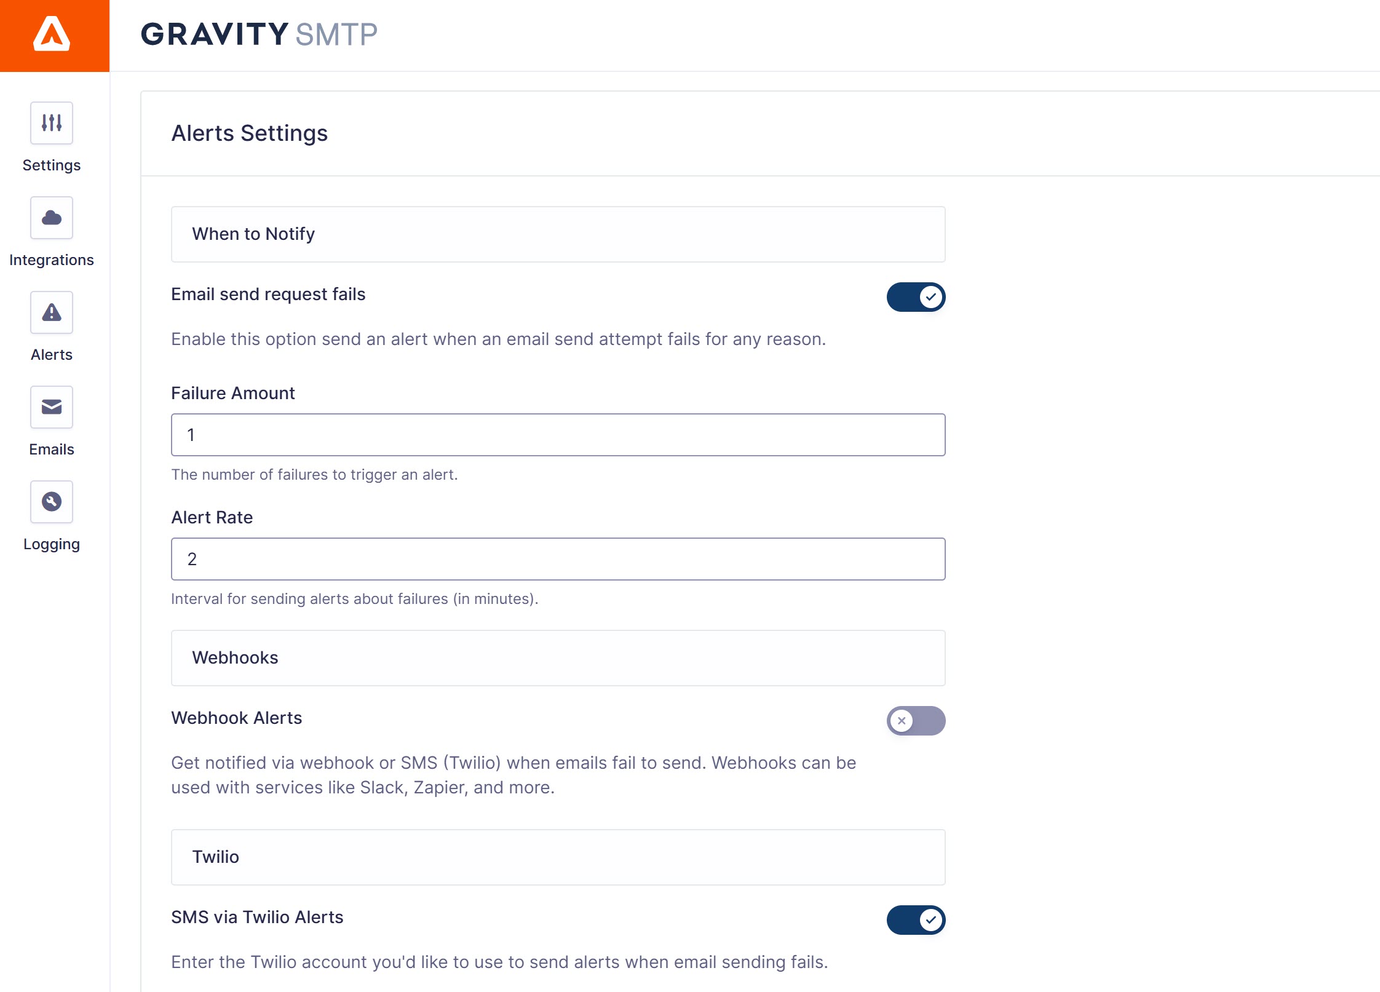
Task: Open the Settings sliders icon
Action: point(52,123)
